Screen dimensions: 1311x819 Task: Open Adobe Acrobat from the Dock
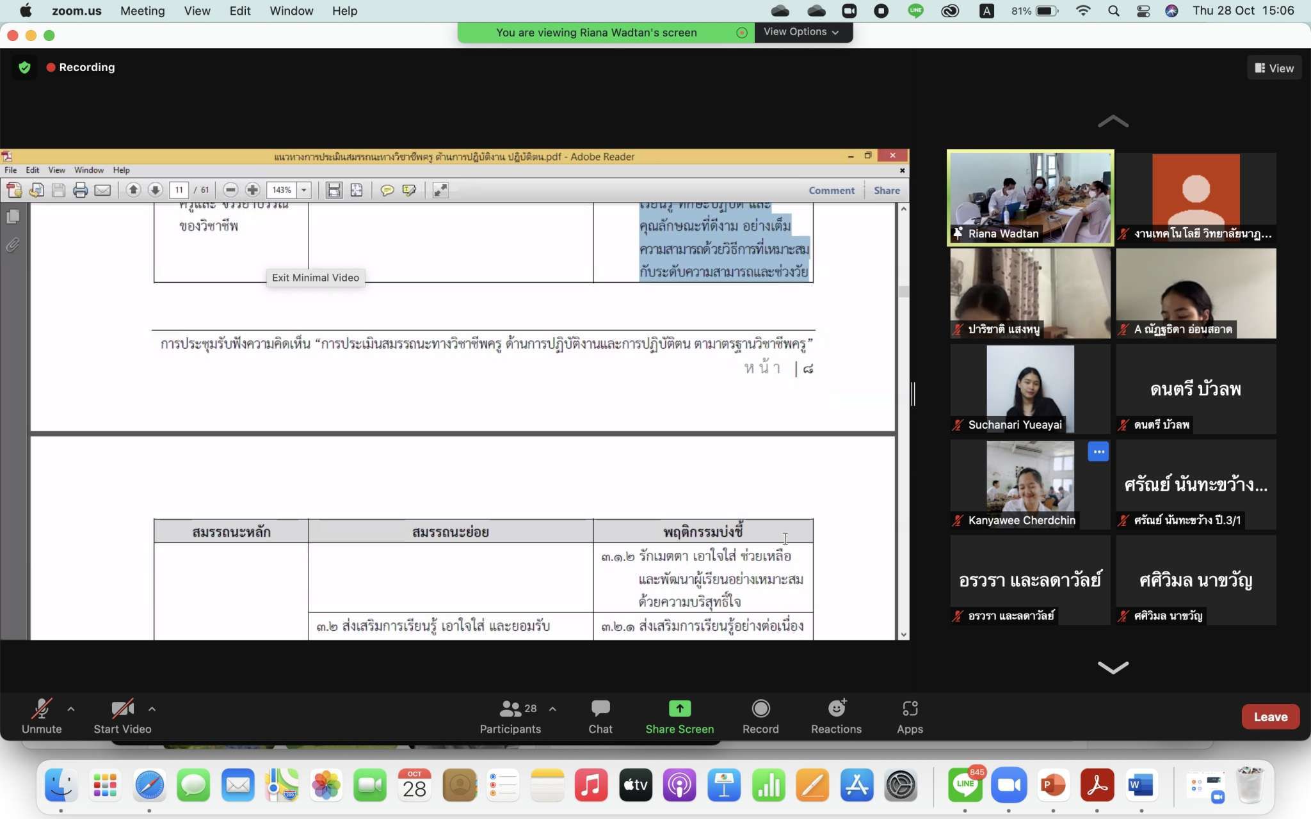pyautogui.click(x=1097, y=786)
